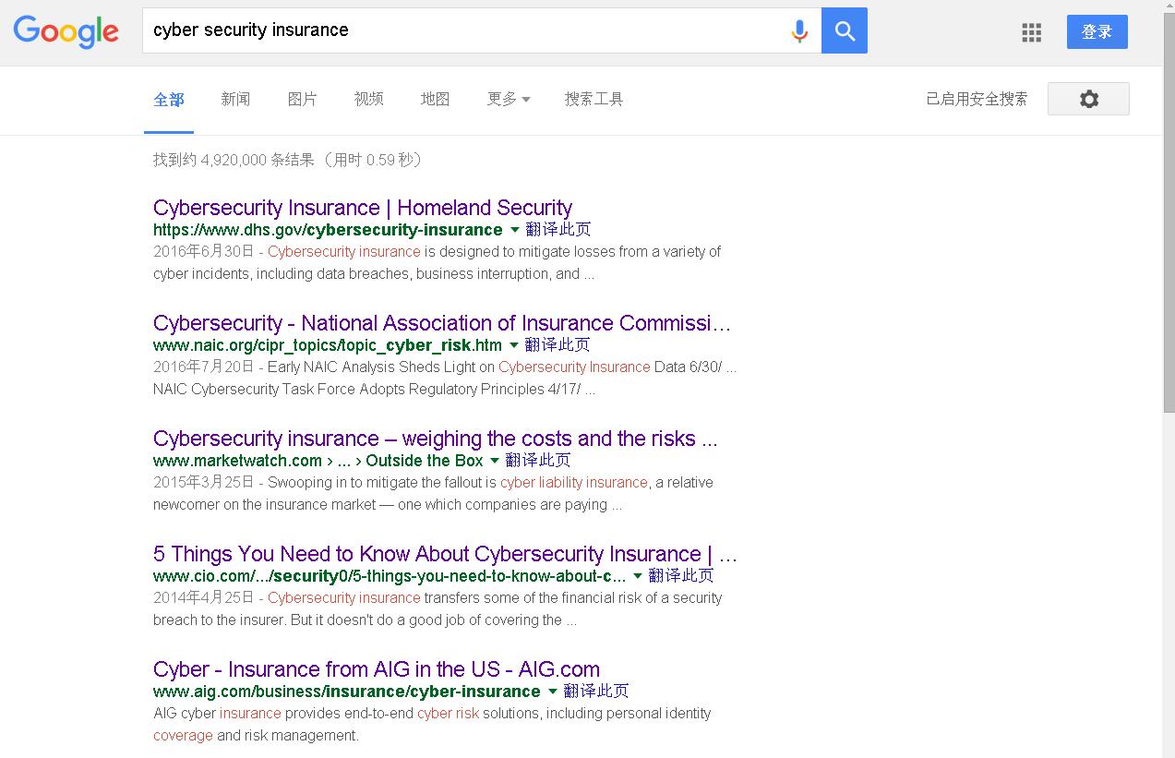Click the 2016年6月30日 date on dhs.gov result
The width and height of the screenshot is (1175, 758).
(204, 251)
